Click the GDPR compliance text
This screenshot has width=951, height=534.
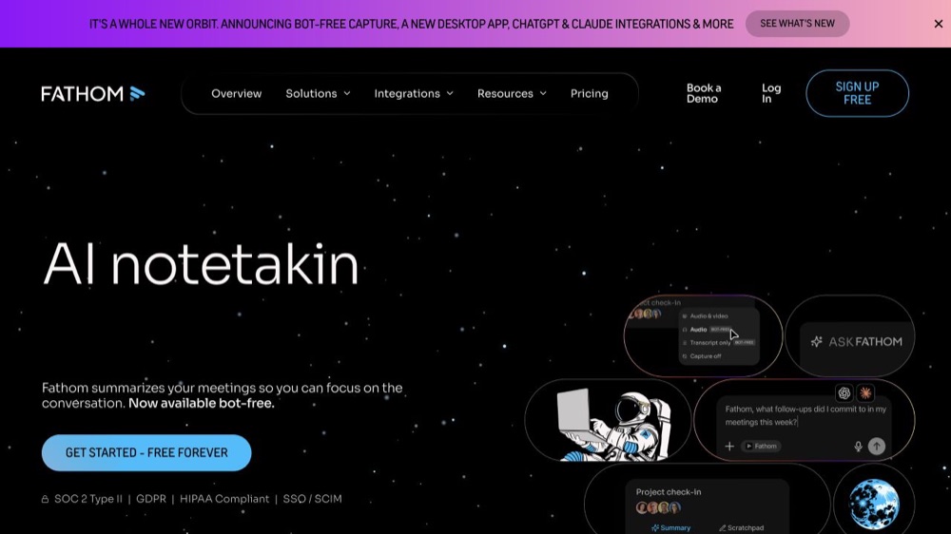[151, 499]
